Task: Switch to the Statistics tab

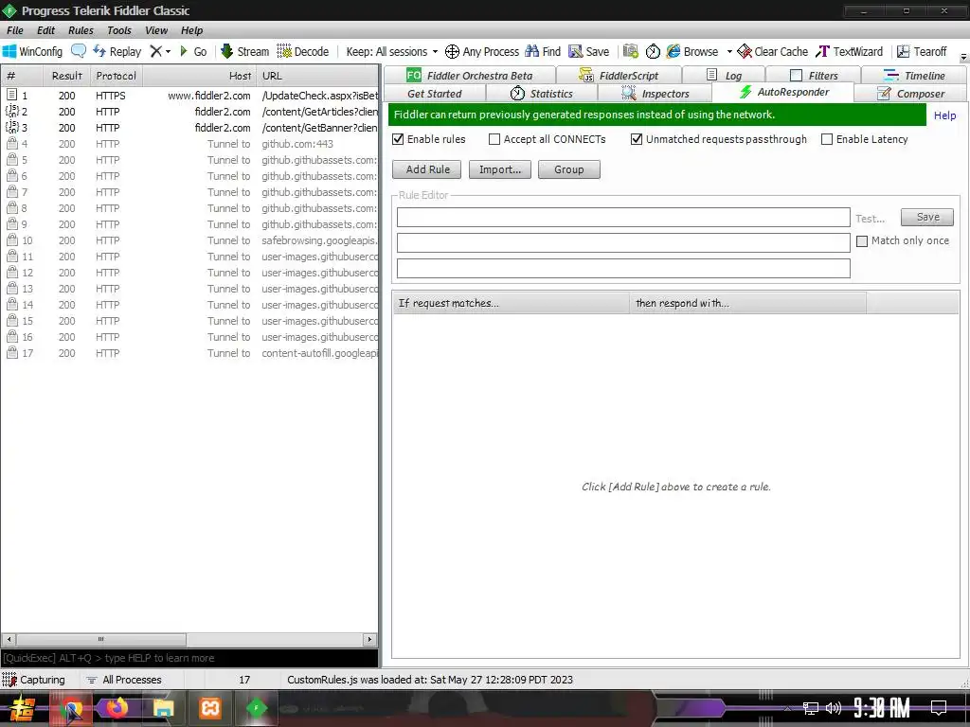Action: (x=541, y=94)
